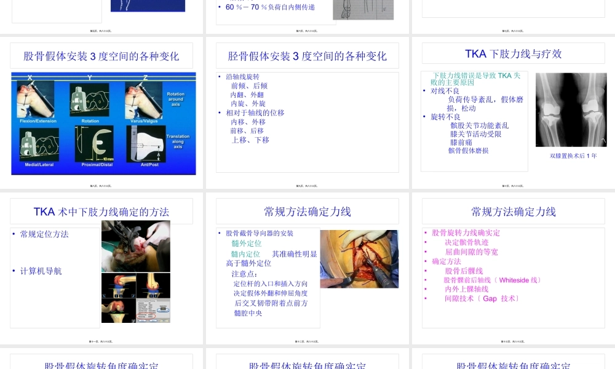The width and height of the screenshot is (615, 369).
Task: Click the bullet 沿轴线旋转
Action: click(x=242, y=77)
